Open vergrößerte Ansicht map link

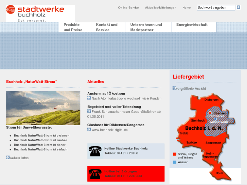click(x=191, y=89)
